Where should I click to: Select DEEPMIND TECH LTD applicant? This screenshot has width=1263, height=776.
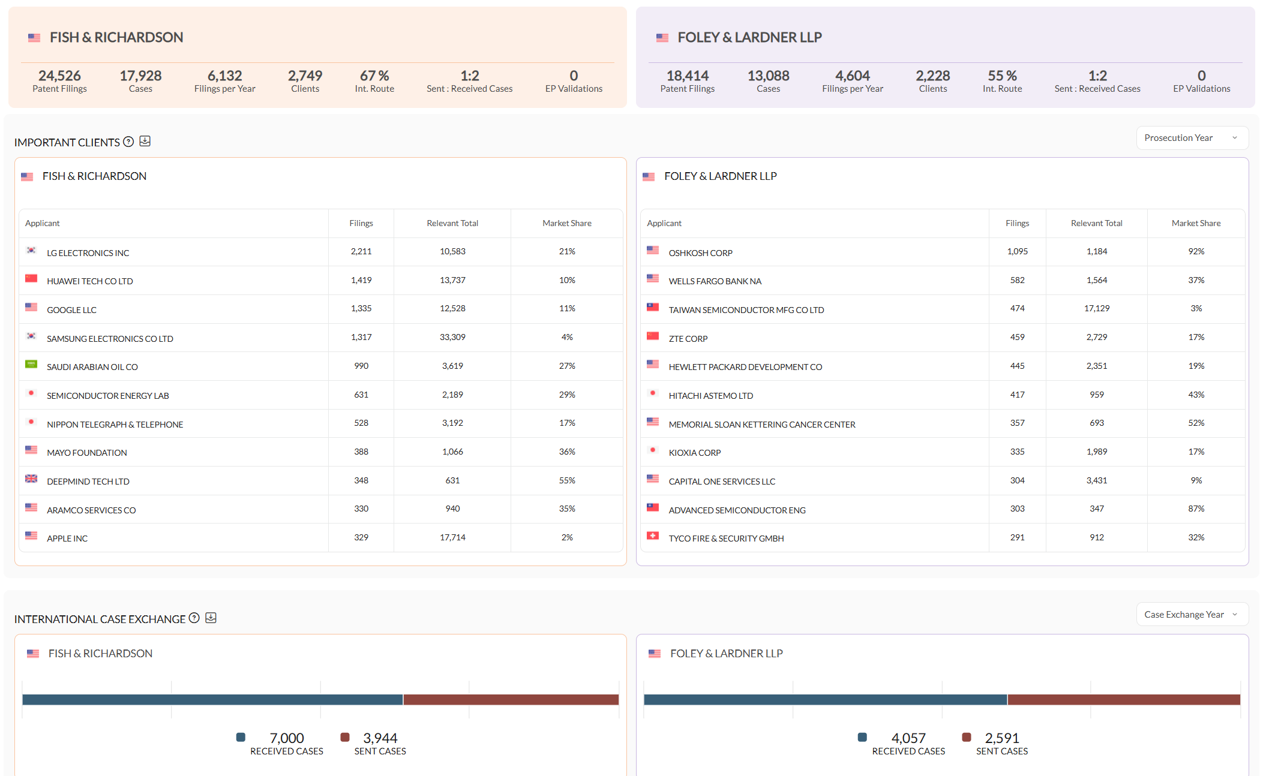click(88, 482)
